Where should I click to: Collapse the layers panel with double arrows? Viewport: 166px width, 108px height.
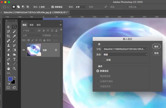click(x=61, y=21)
